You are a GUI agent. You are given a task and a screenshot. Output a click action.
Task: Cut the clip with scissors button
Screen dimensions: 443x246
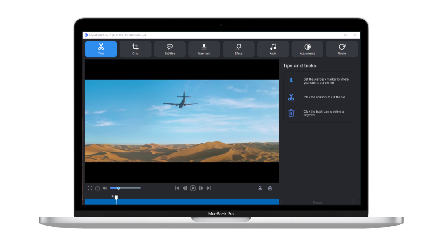(260, 188)
